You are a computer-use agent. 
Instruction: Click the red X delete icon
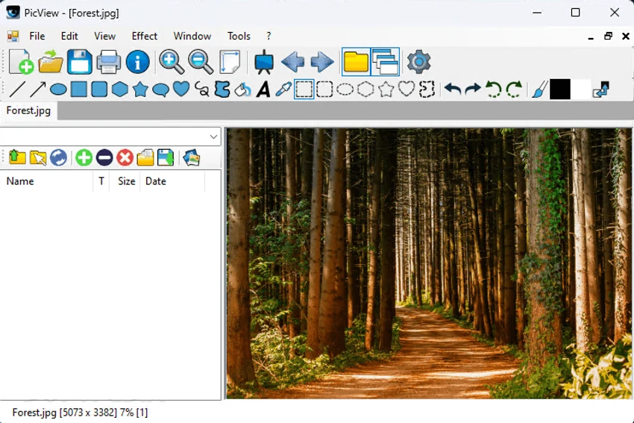tap(125, 157)
